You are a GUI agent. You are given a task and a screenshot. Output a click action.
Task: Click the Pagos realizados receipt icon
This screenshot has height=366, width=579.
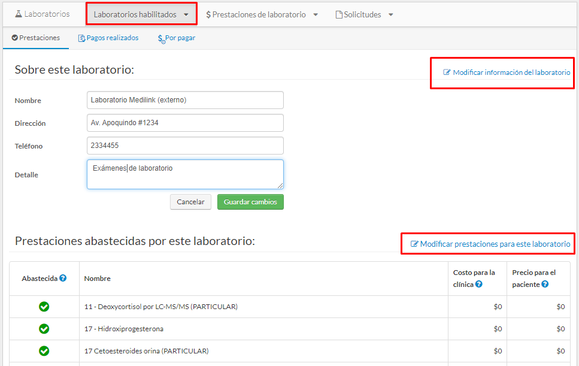point(81,38)
